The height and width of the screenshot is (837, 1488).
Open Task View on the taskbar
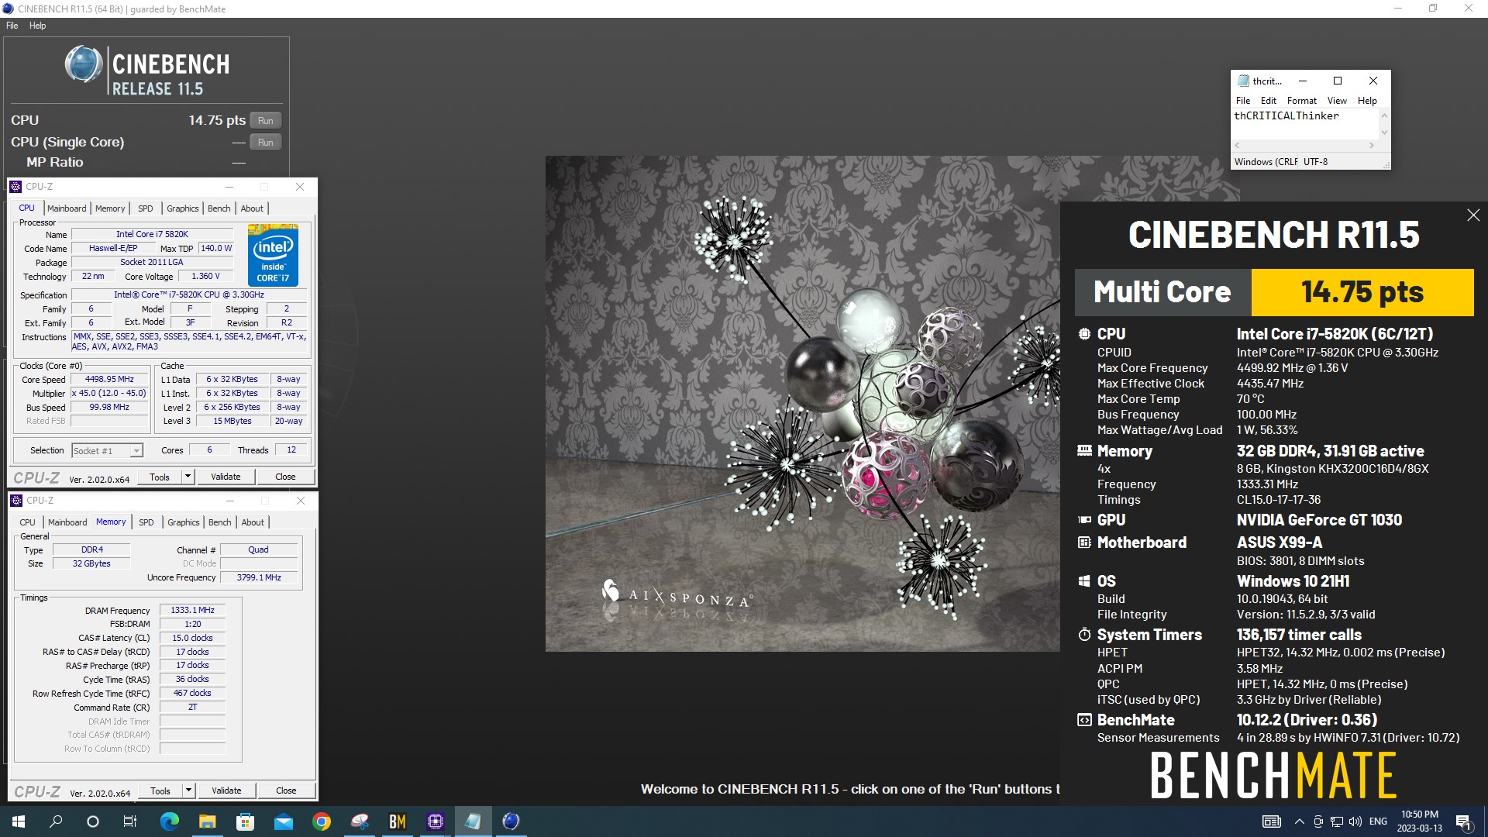coord(130,821)
